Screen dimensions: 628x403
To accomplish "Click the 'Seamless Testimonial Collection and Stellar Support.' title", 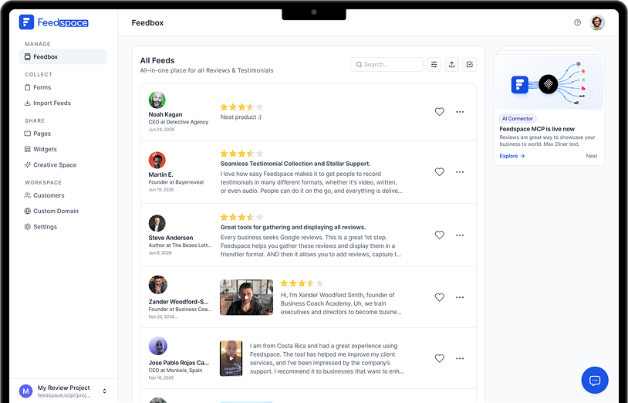I will (295, 164).
